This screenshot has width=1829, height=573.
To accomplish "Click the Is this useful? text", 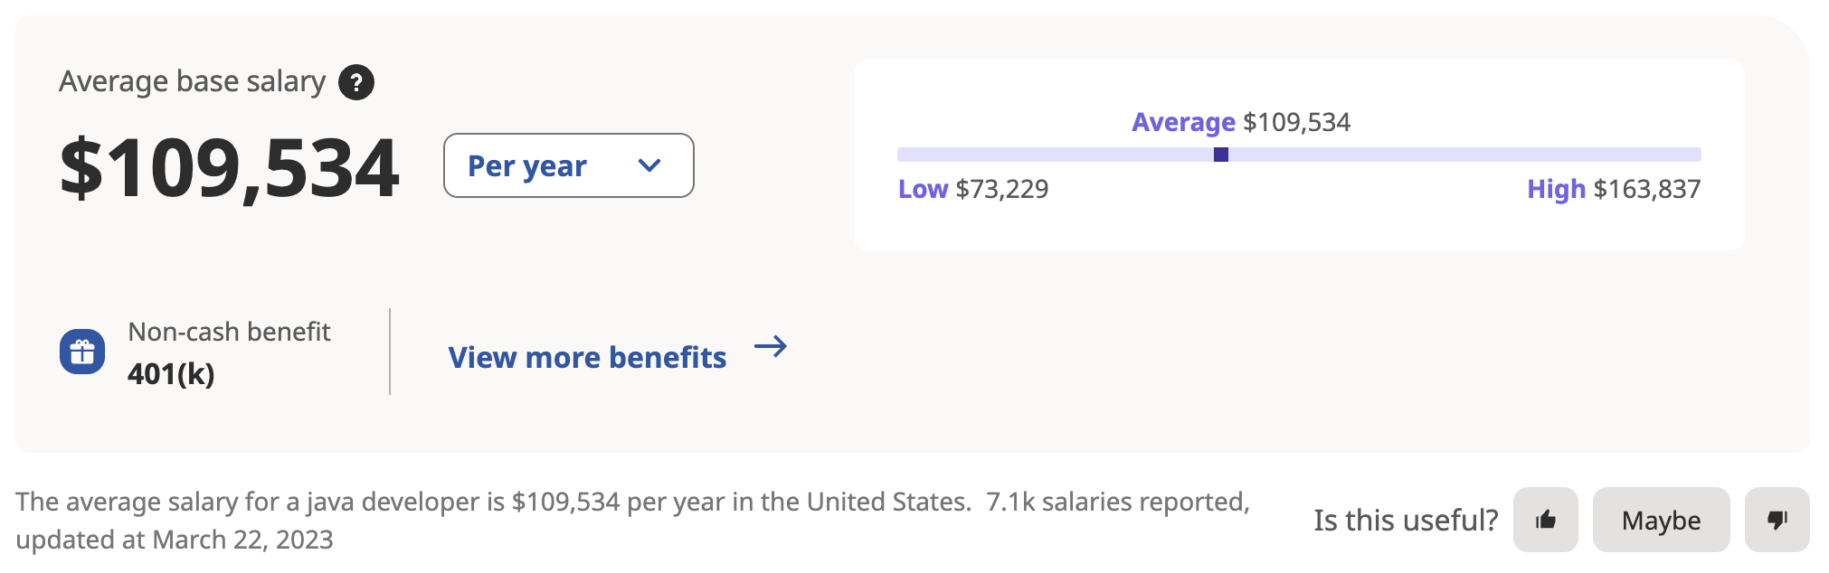I will (x=1406, y=521).
